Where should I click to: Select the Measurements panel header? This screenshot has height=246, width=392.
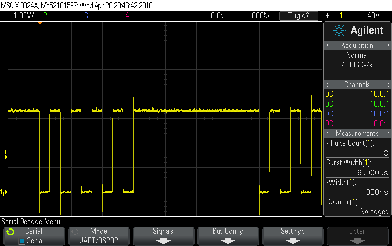[357, 134]
